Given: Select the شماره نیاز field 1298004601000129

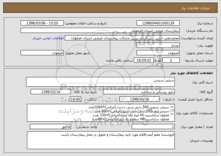Looking at the screenshot, I should [x=158, y=23].
